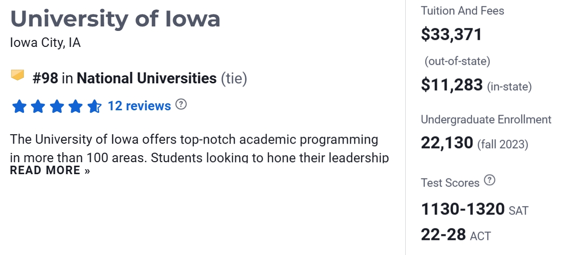
Task: Click the third blue rating star
Action: (x=57, y=106)
